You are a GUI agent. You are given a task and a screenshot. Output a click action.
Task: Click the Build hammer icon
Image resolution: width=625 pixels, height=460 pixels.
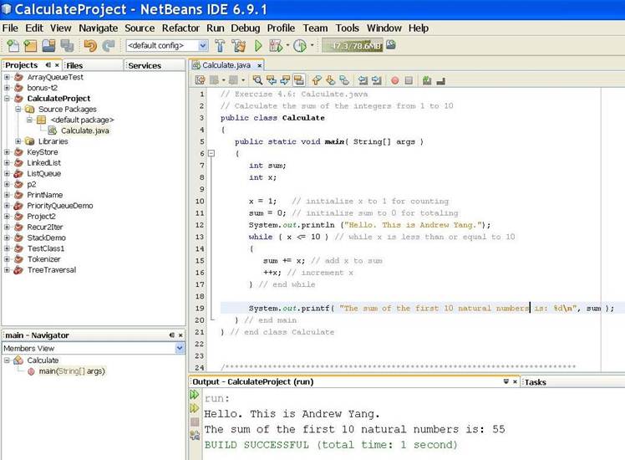pyautogui.click(x=220, y=45)
